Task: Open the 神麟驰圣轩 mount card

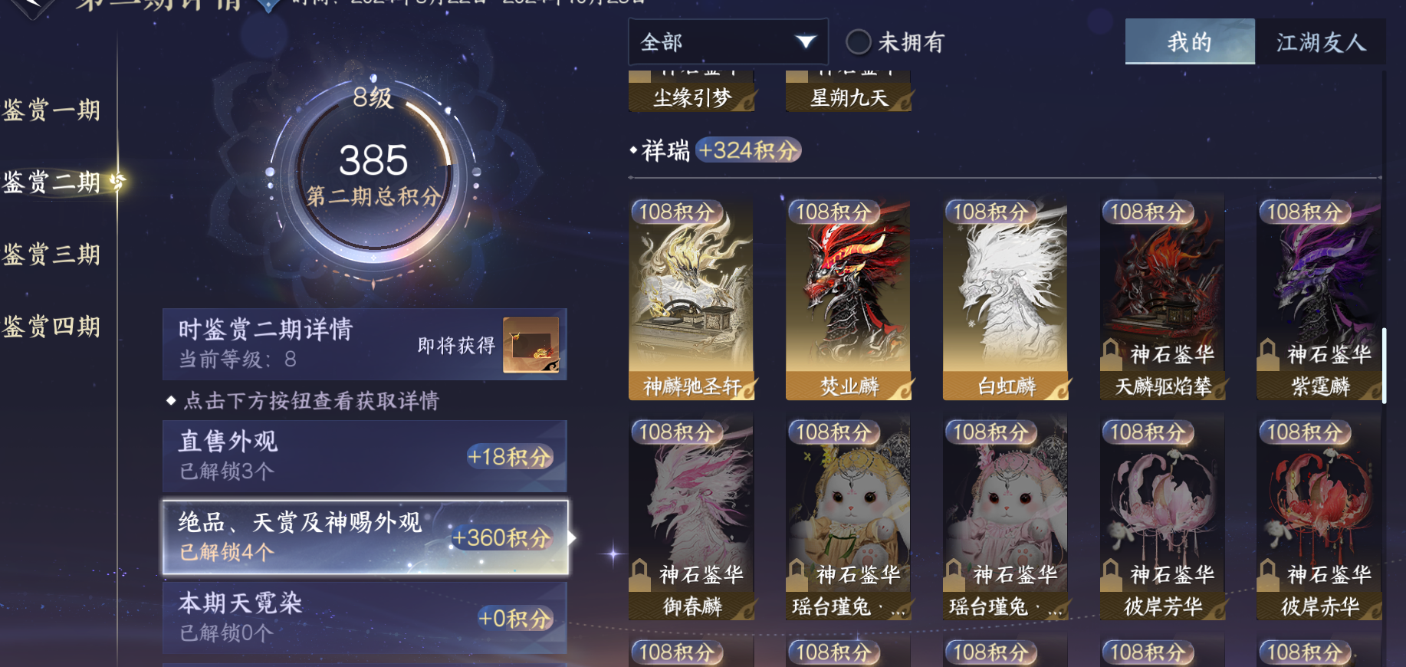Action: tap(692, 299)
